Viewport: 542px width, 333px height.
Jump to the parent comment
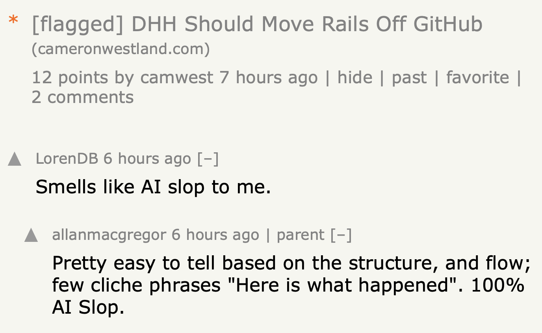click(x=301, y=234)
